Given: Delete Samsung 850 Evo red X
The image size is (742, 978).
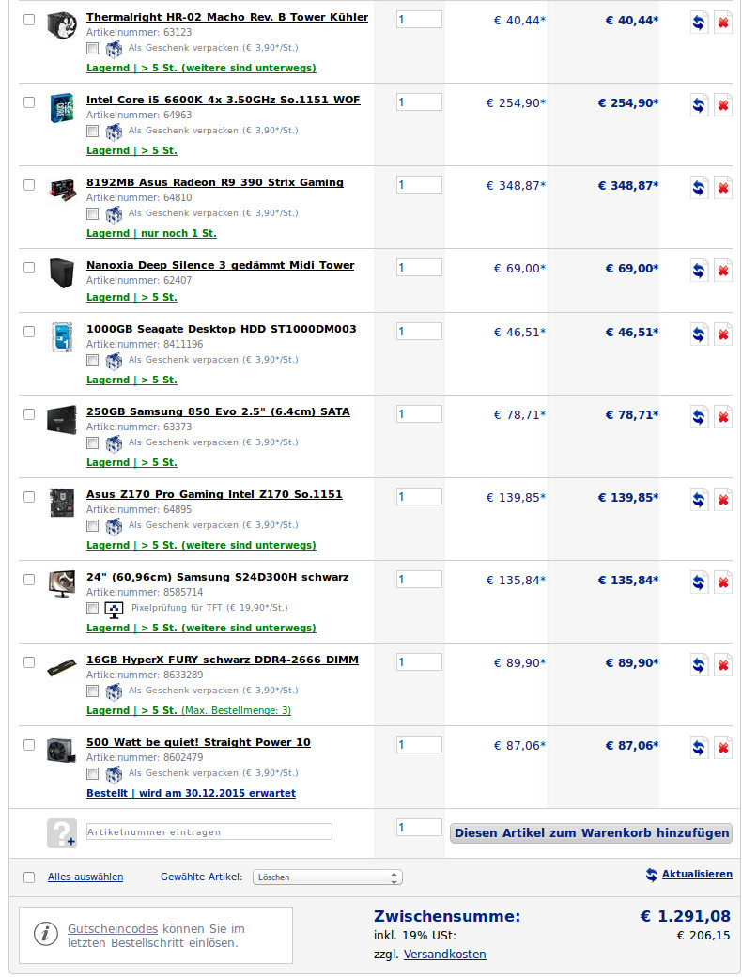Looking at the screenshot, I should pyautogui.click(x=723, y=417).
